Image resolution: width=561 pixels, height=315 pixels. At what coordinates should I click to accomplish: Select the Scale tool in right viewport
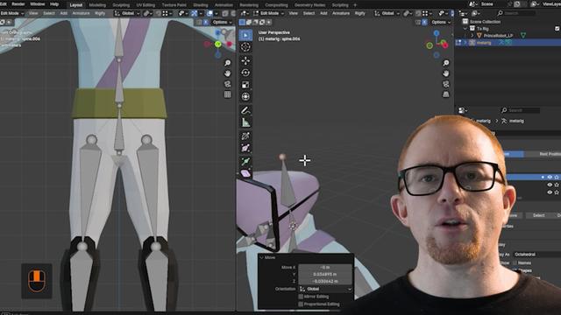click(x=245, y=85)
